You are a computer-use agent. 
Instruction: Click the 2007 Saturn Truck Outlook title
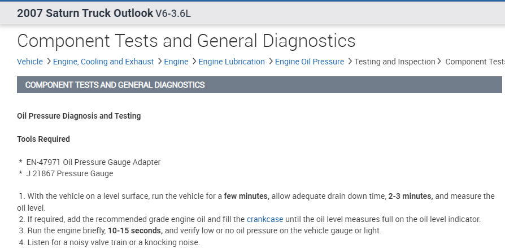pos(85,12)
